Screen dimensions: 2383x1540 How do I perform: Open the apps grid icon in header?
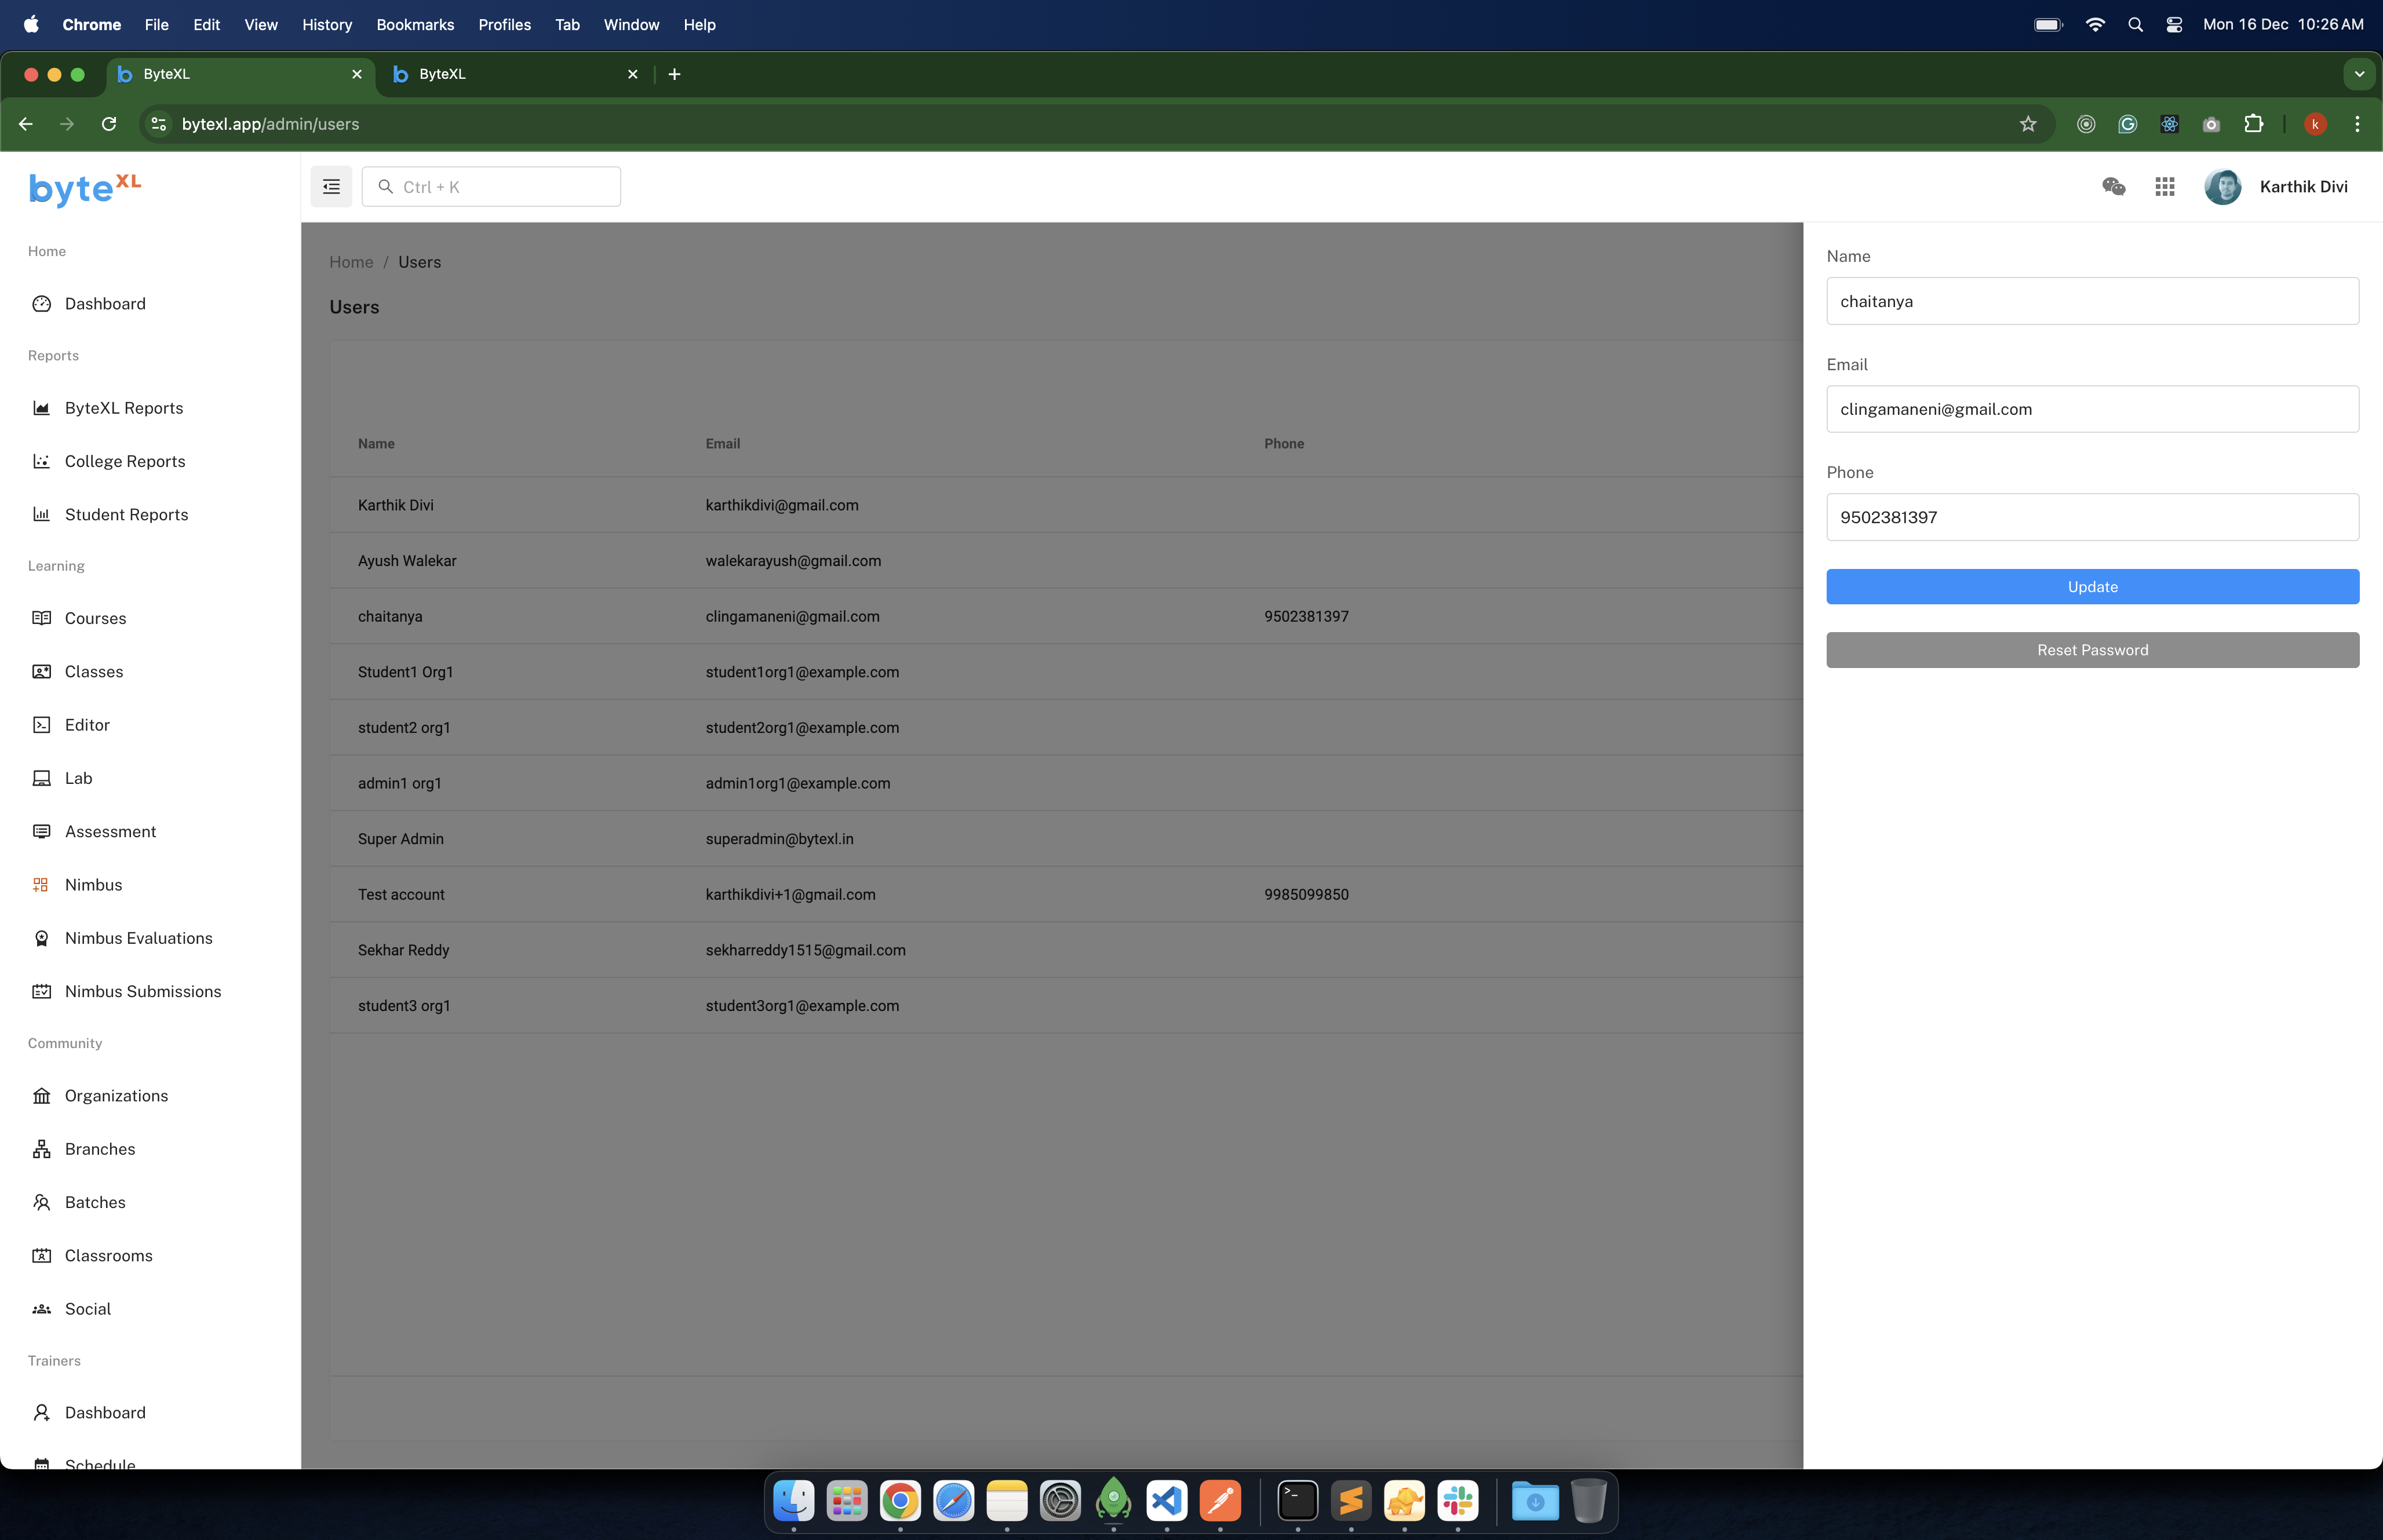(2165, 187)
